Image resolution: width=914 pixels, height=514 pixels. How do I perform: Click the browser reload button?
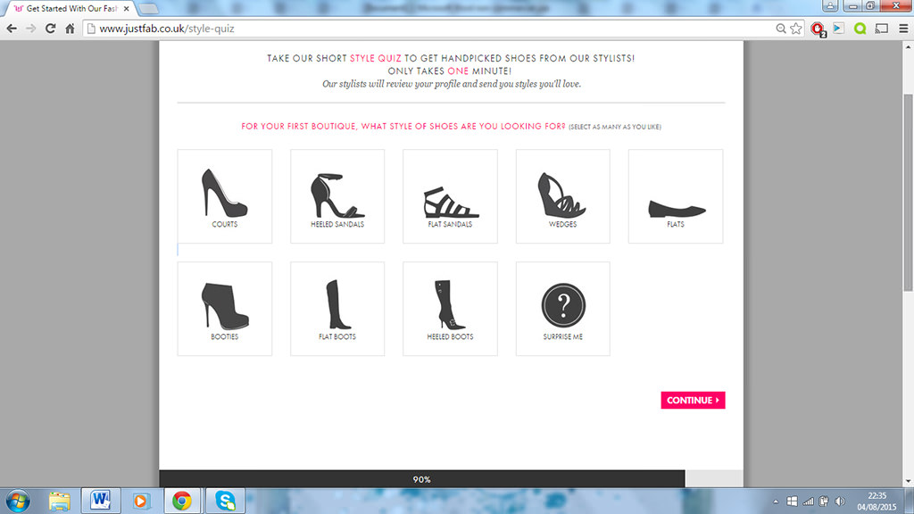51,29
